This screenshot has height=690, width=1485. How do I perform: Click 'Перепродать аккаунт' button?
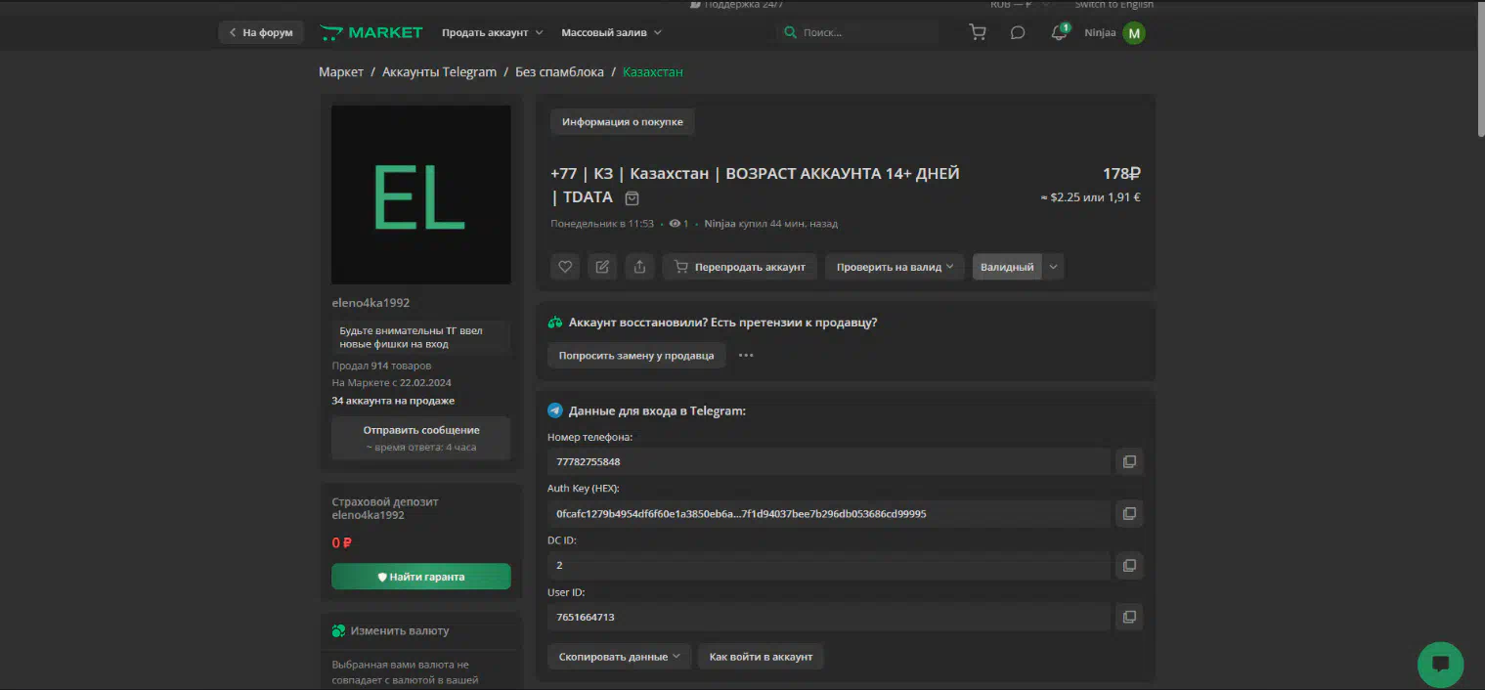coord(740,267)
